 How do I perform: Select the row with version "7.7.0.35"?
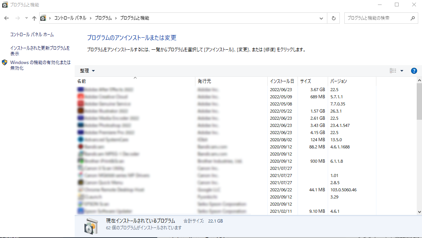[x=226, y=104]
